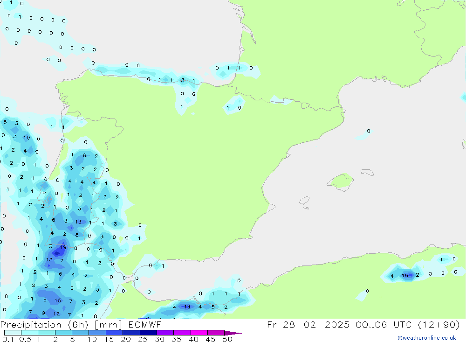Click the '12' precipitation value at bottom left
This screenshot has height=342, width=466.
pos(56,314)
